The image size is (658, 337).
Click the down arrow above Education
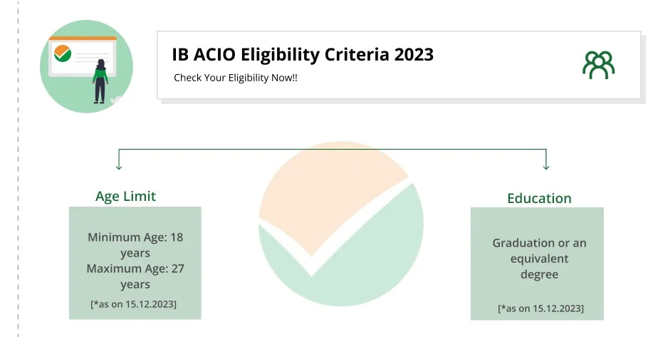click(546, 163)
